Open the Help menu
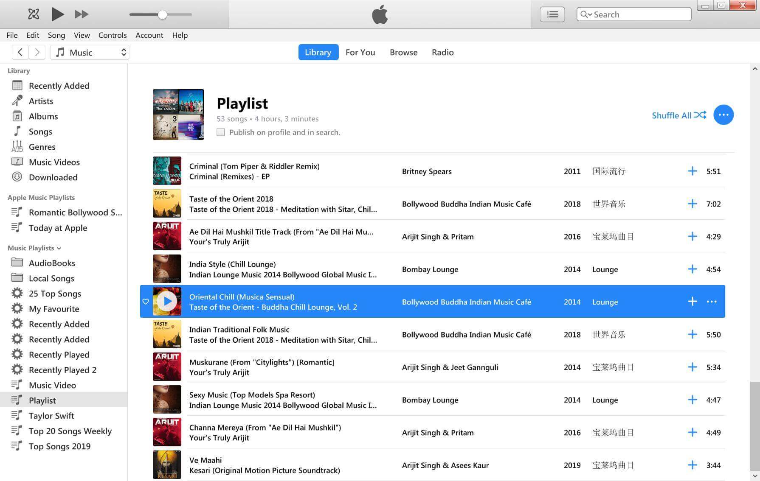The image size is (760, 481). point(180,35)
